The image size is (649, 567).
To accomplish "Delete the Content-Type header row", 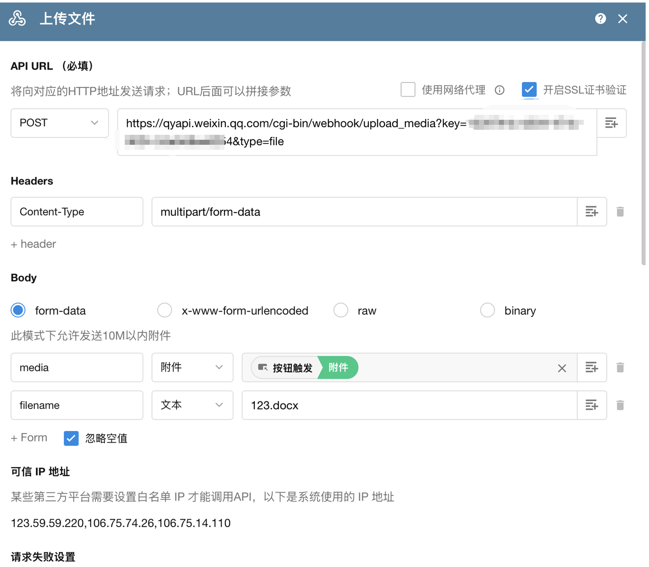I will pyautogui.click(x=620, y=212).
